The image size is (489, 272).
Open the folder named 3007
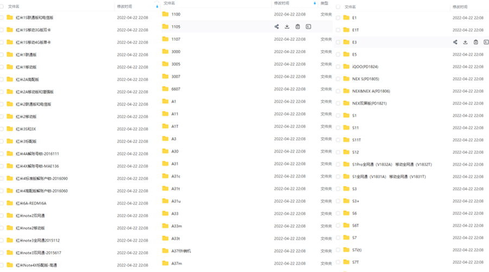[x=176, y=77]
